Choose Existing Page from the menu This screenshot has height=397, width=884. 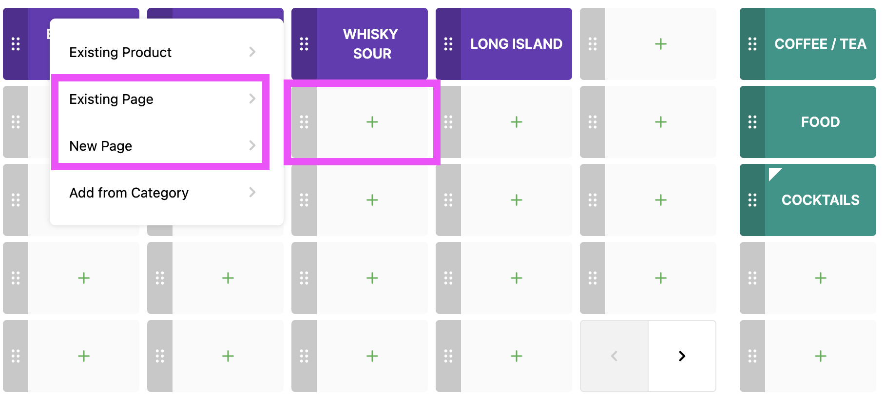111,99
